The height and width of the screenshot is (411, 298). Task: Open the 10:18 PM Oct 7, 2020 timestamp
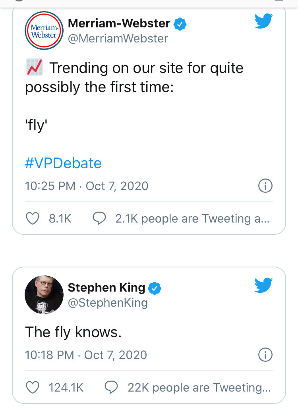click(x=86, y=355)
